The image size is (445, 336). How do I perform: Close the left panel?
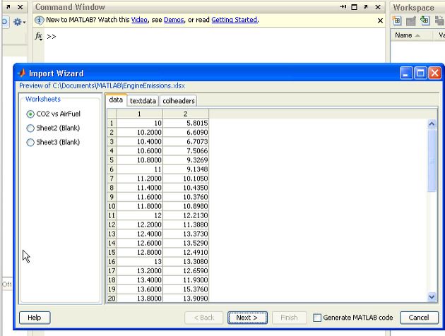(x=20, y=7)
